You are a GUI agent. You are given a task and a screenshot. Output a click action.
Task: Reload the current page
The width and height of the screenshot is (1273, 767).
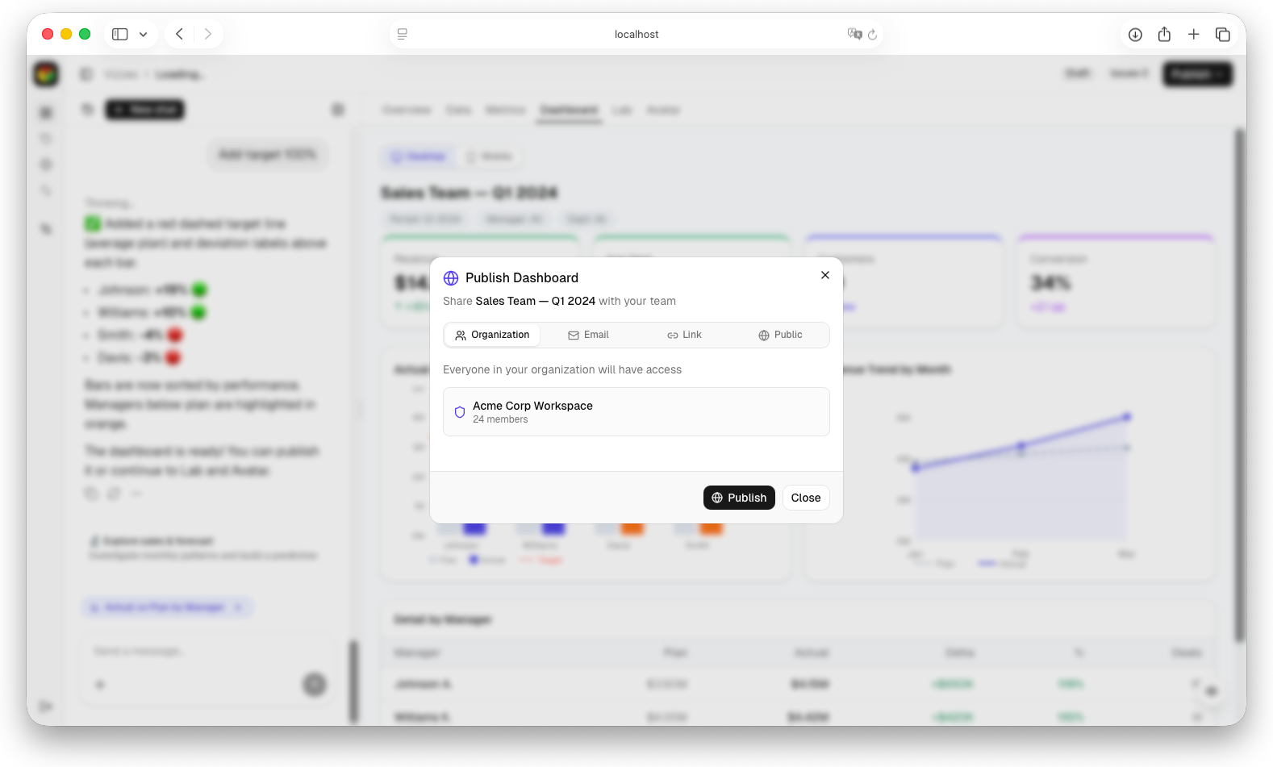(873, 35)
